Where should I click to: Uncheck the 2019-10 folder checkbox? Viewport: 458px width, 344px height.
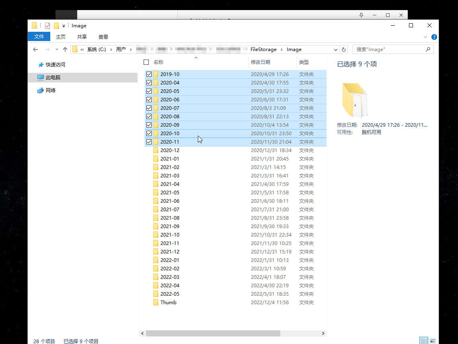click(x=149, y=74)
